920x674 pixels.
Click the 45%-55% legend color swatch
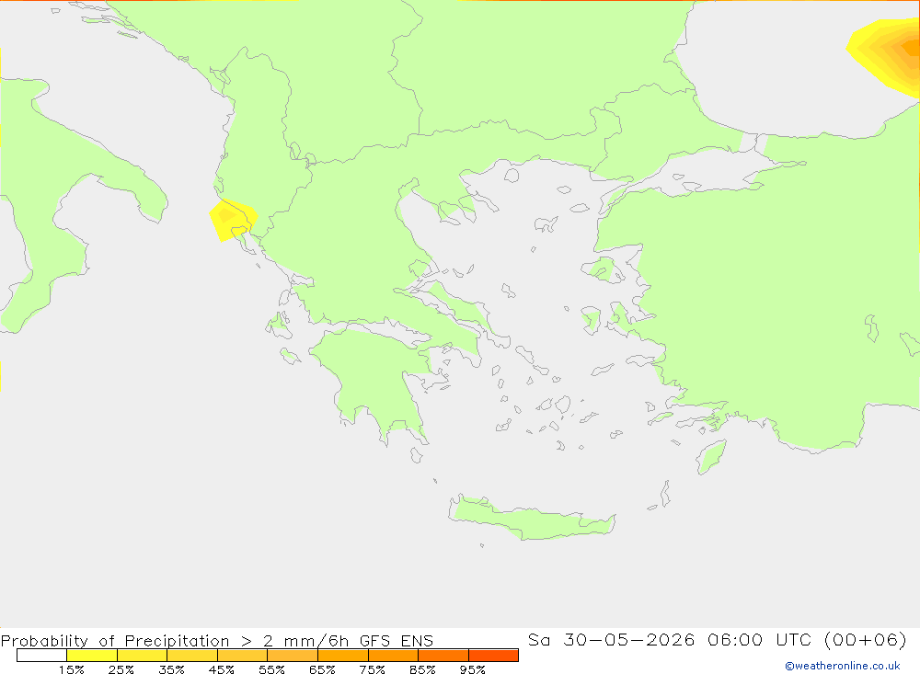[x=242, y=655]
